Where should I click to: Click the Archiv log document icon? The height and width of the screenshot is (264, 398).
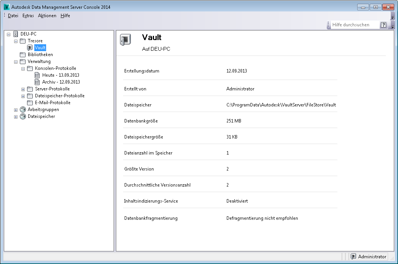(x=37, y=82)
